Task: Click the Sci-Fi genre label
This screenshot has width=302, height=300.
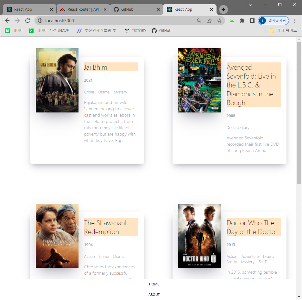Action: pos(263,262)
